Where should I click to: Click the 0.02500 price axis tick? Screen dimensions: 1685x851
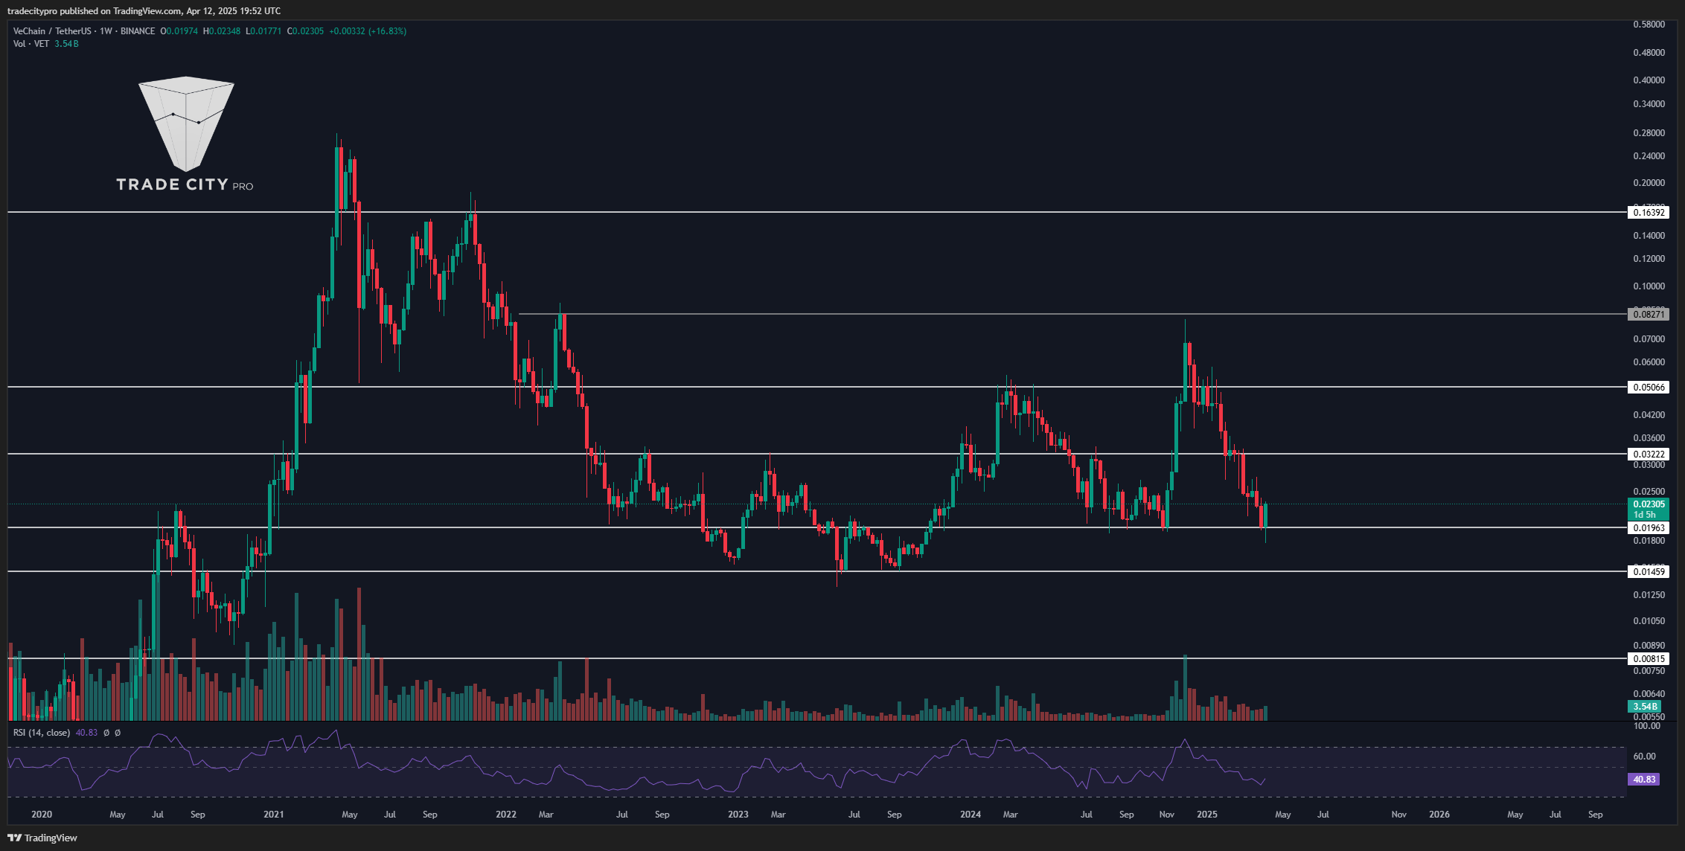pos(1649,492)
